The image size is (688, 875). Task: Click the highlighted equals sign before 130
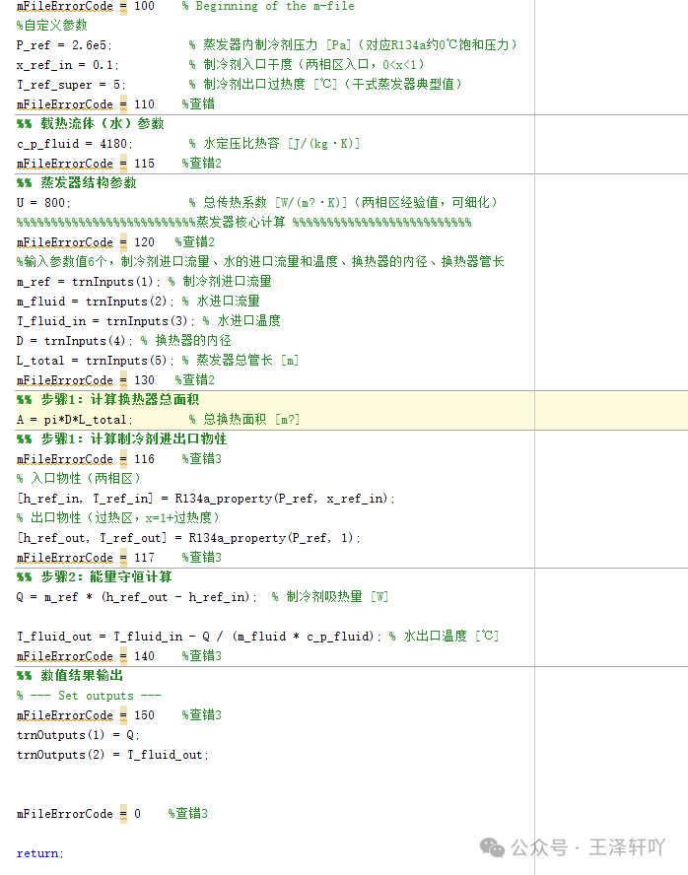(x=123, y=380)
